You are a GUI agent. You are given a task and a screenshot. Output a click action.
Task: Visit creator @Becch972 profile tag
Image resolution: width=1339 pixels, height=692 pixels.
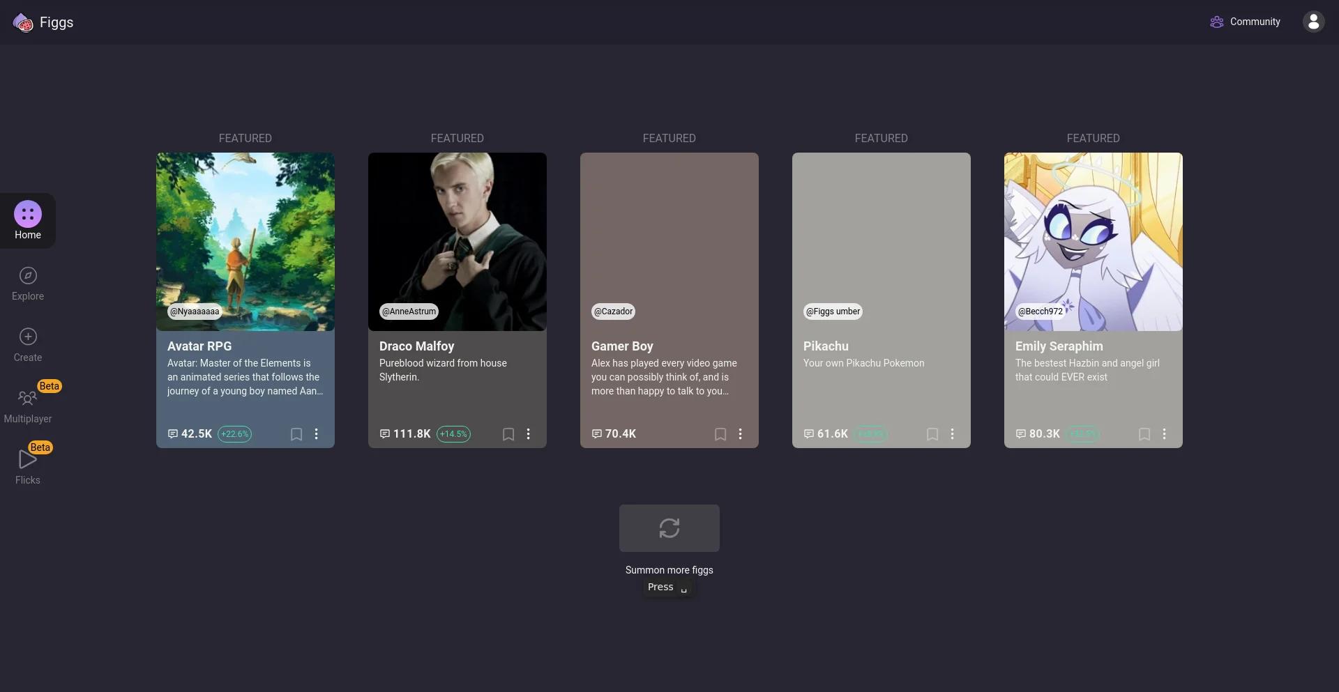coord(1040,312)
